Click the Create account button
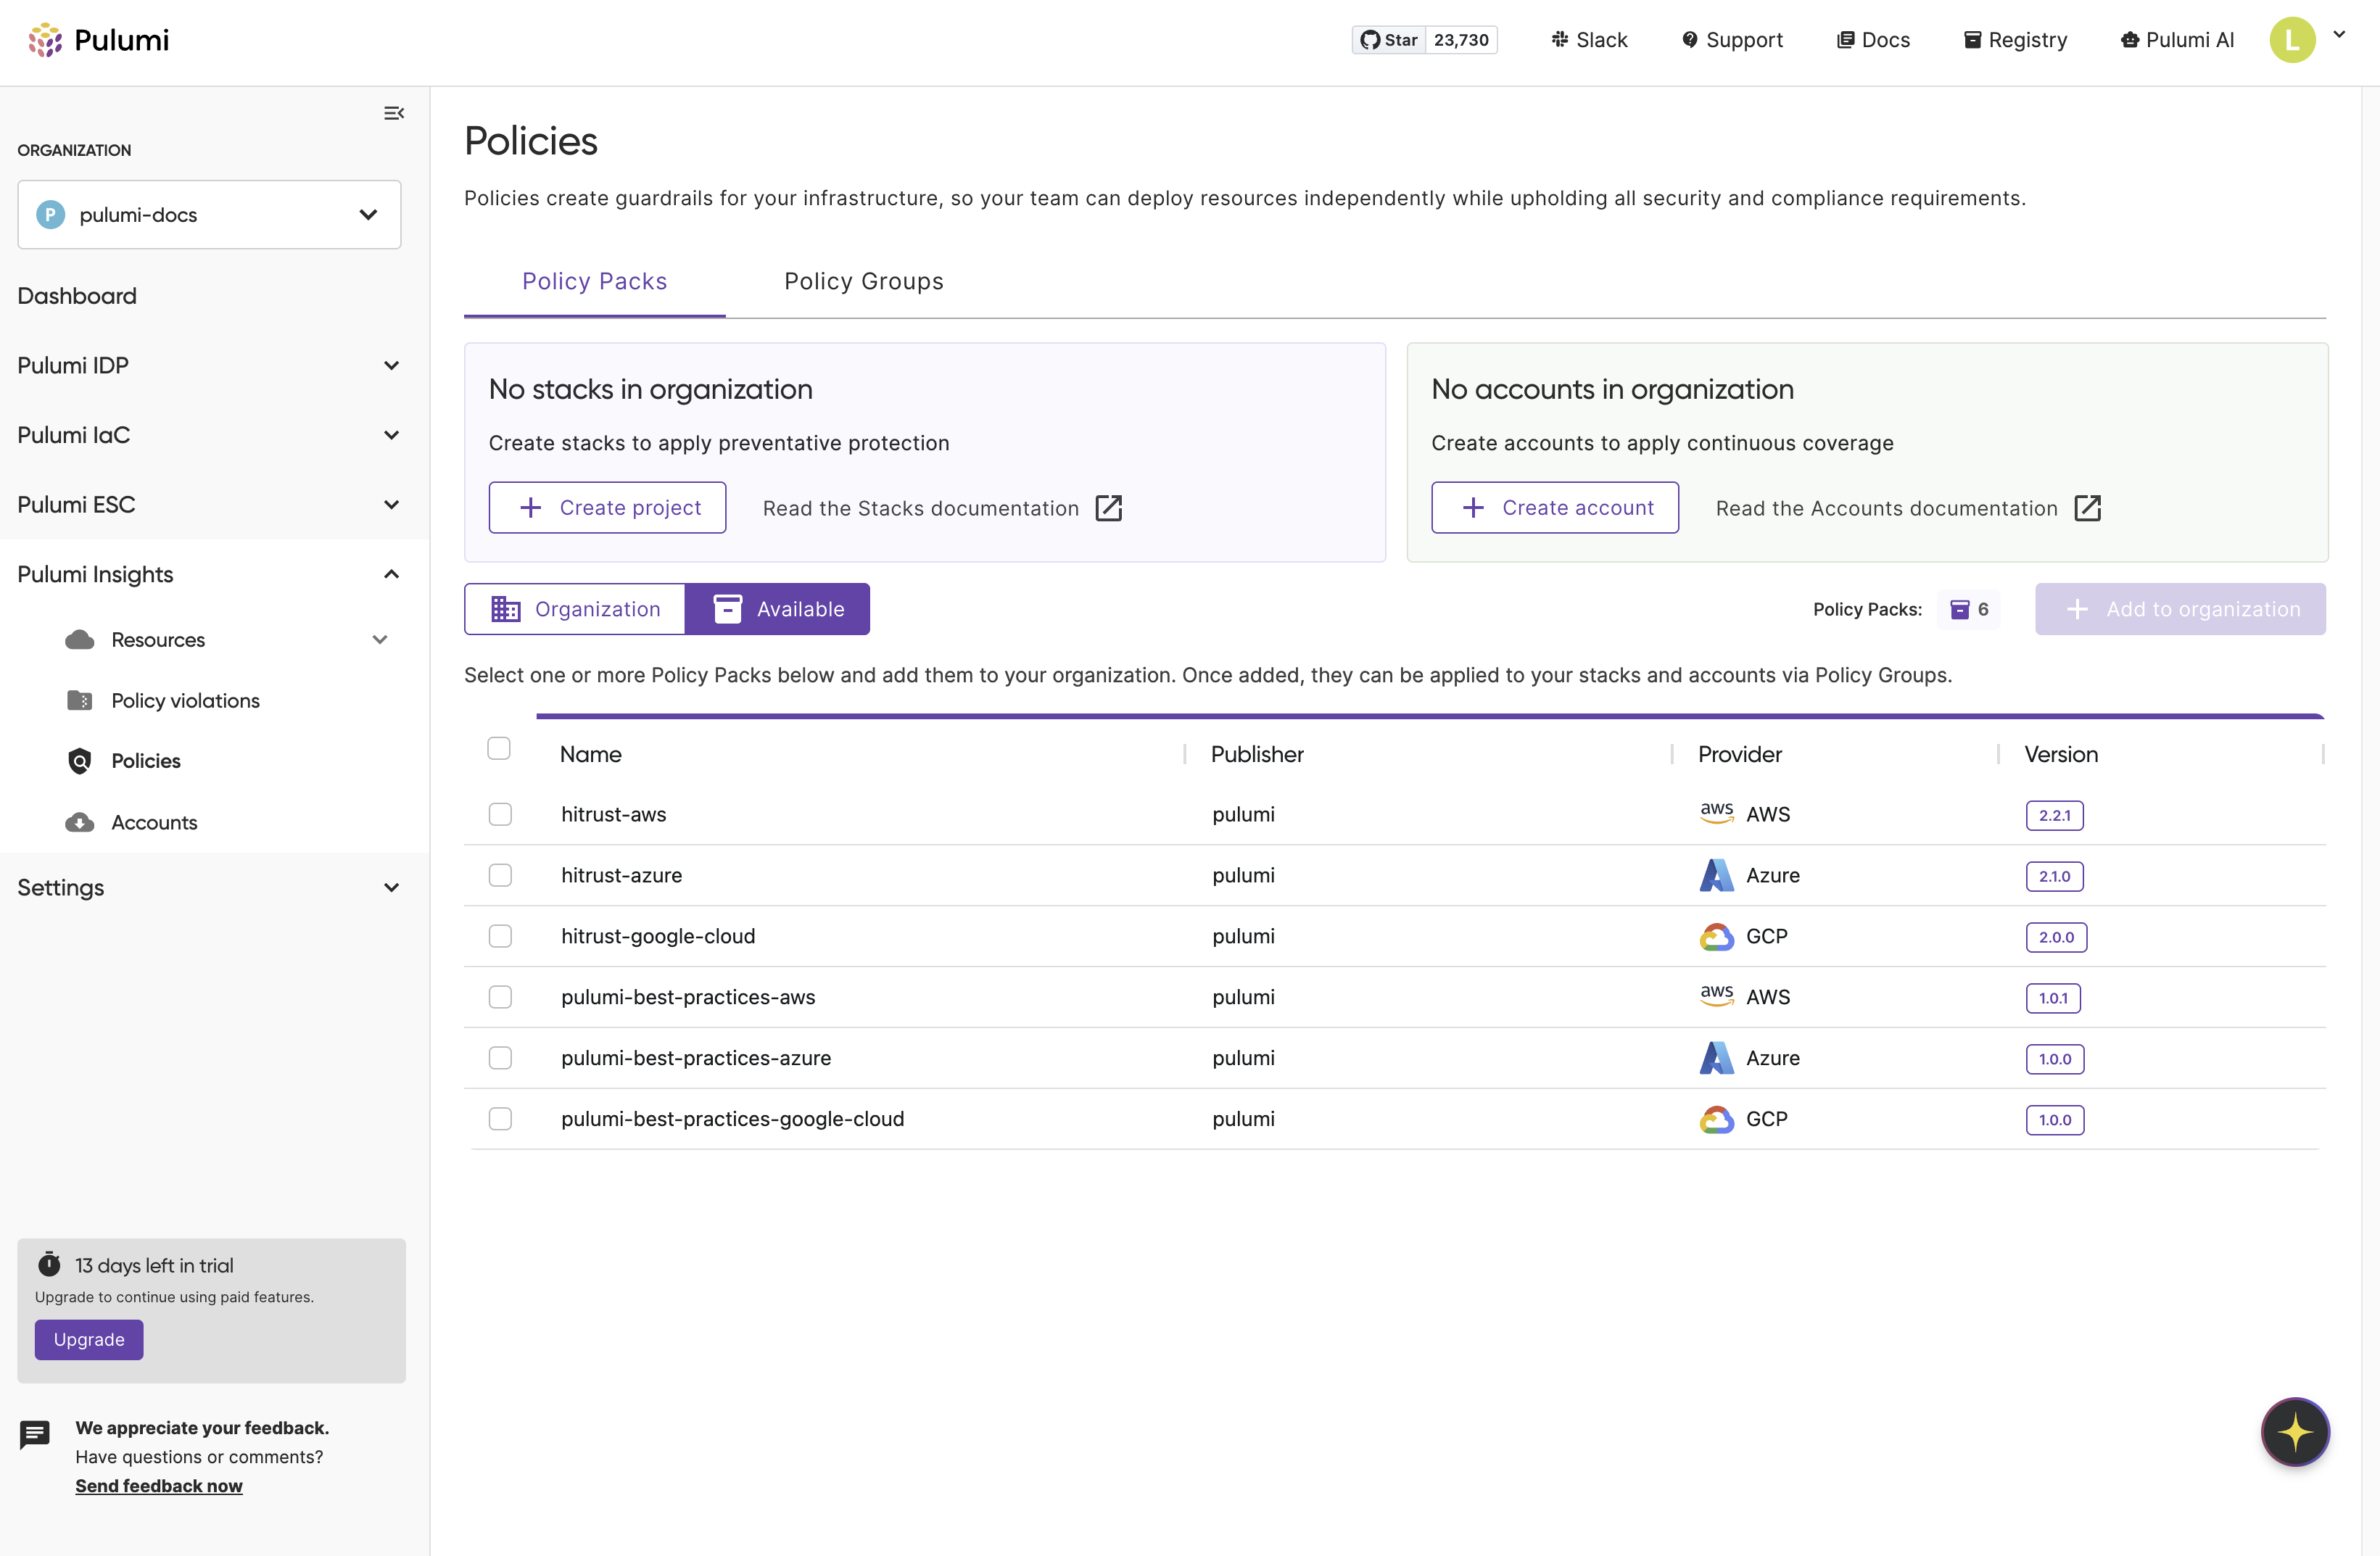 click(x=1555, y=508)
